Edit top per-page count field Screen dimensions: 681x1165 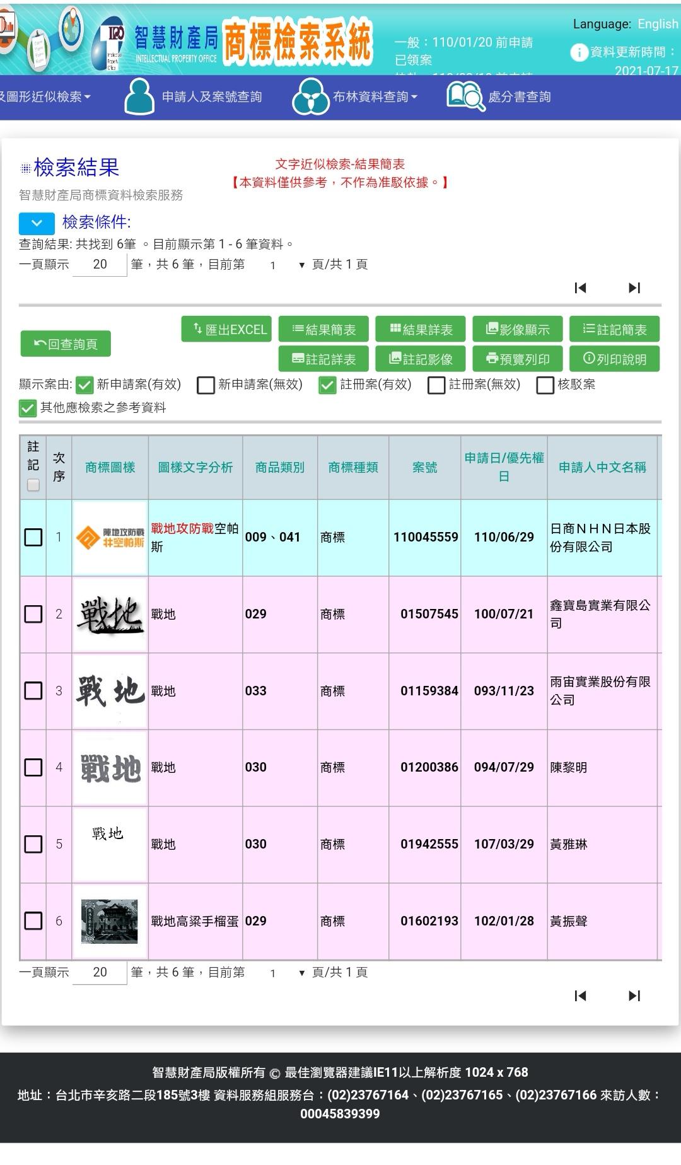pyautogui.click(x=100, y=264)
